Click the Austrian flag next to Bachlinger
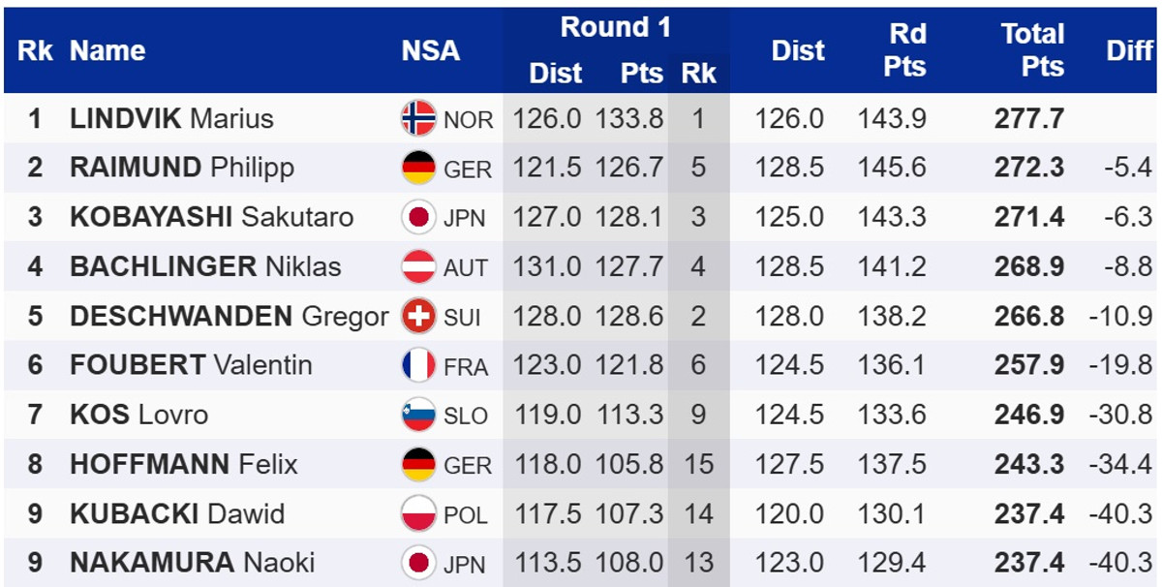The image size is (1162, 587). [418, 266]
